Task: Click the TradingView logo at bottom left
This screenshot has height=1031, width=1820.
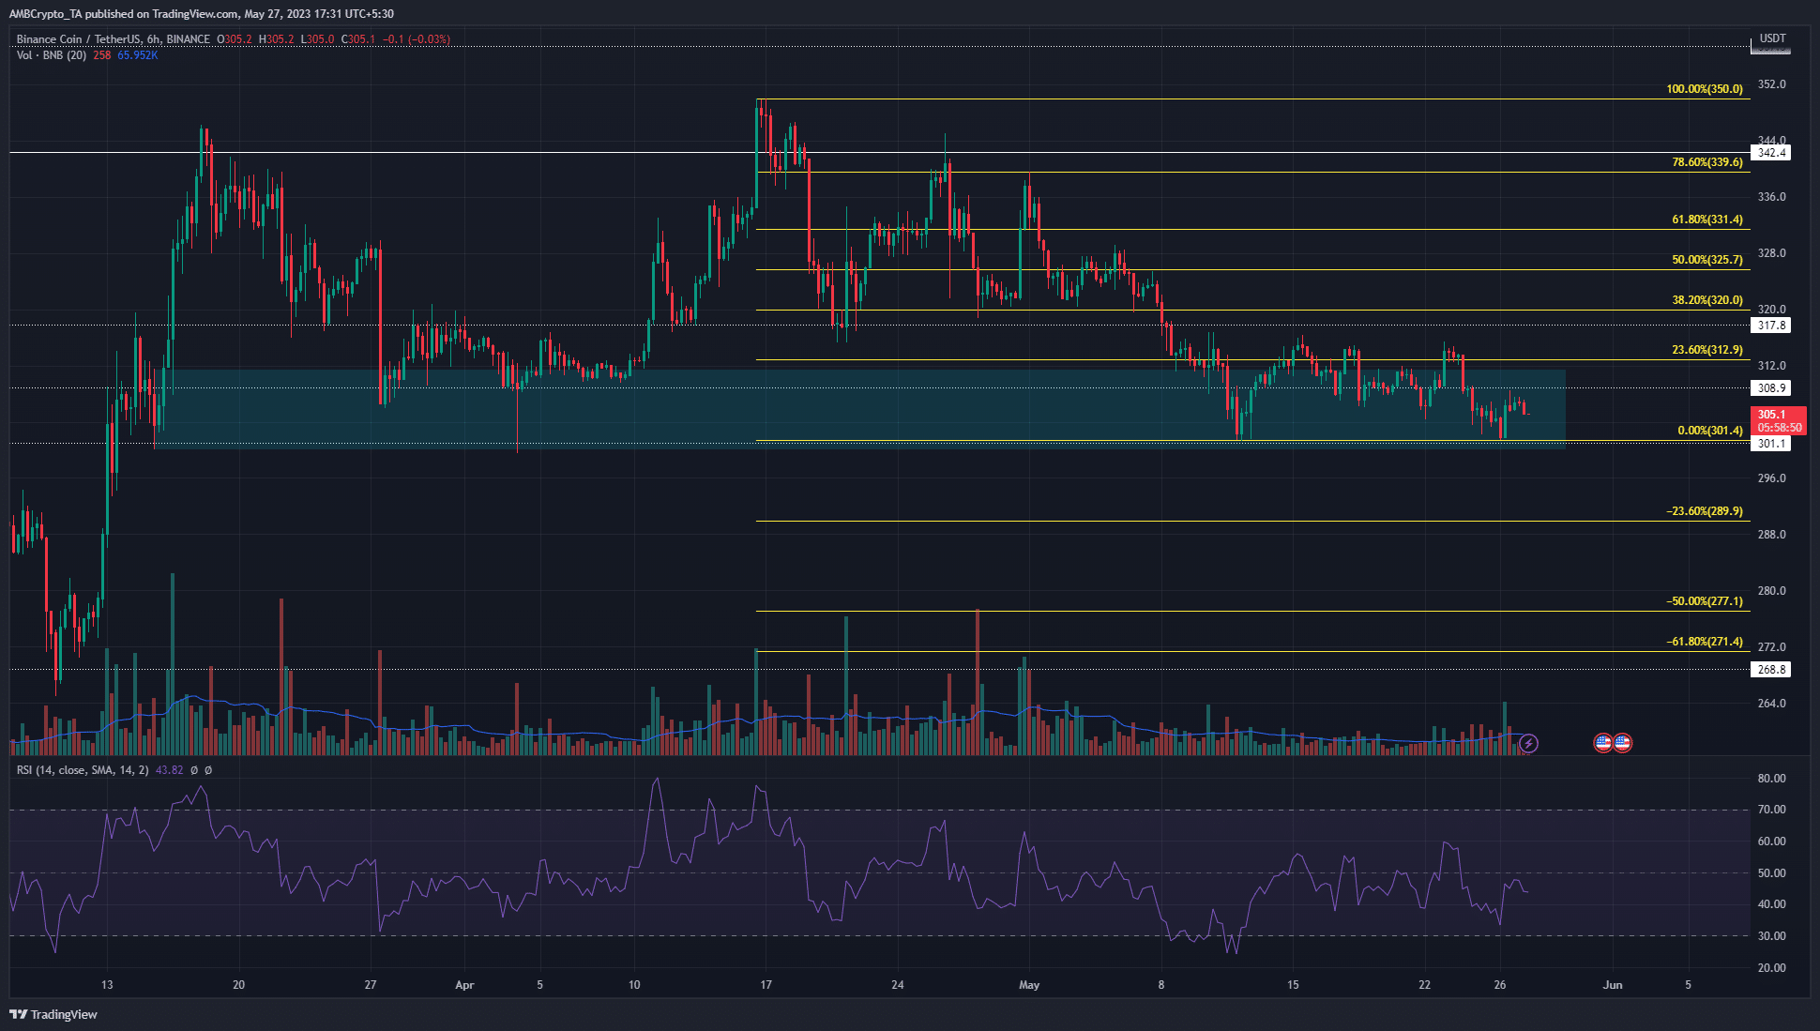Action: coord(53,1014)
